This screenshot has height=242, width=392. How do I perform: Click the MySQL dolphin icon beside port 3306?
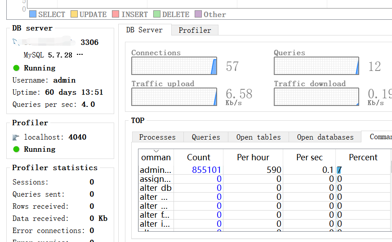[x=16, y=43]
